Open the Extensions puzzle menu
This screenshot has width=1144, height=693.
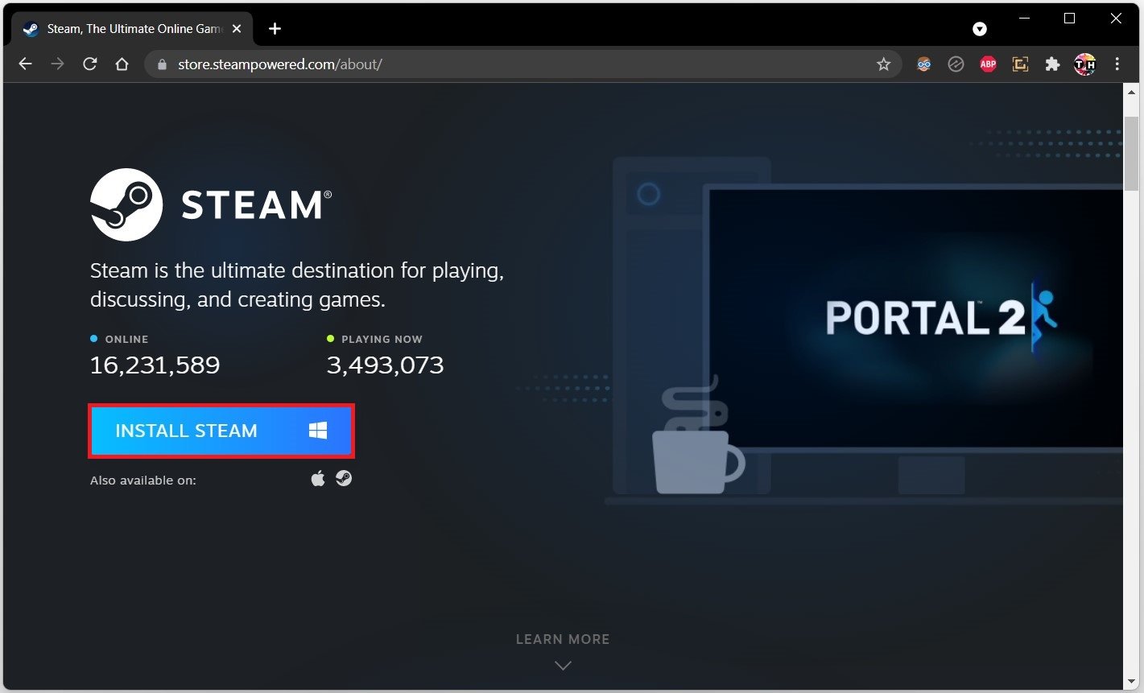pyautogui.click(x=1052, y=64)
